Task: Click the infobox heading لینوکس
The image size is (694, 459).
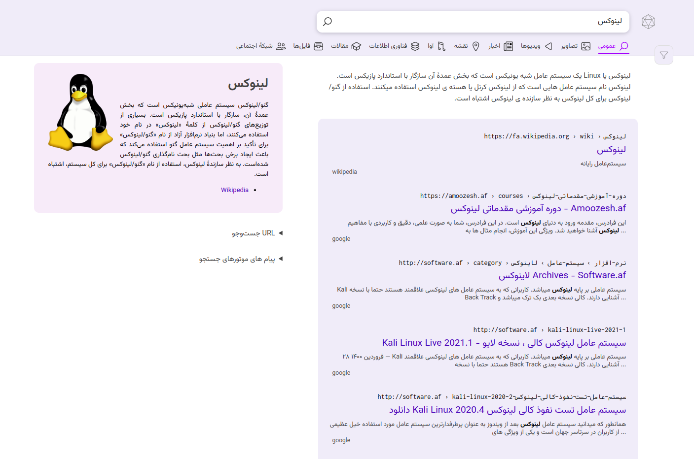Action: pyautogui.click(x=248, y=83)
